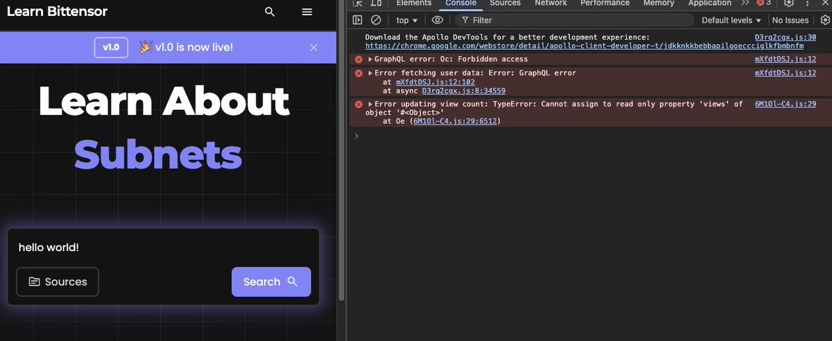The width and height of the screenshot is (832, 341).
Task: Open source link 6M1Ol-C4.js:29 on right
Action: 786,104
